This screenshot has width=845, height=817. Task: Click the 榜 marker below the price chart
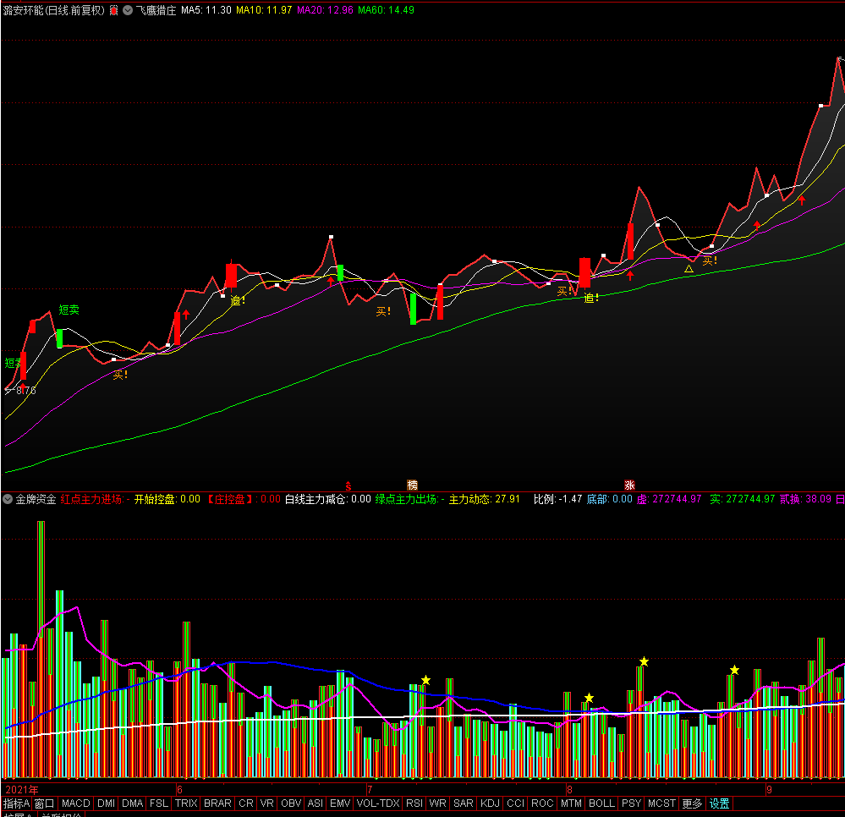[412, 485]
